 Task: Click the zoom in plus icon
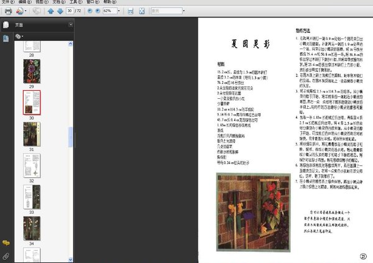click(98, 11)
